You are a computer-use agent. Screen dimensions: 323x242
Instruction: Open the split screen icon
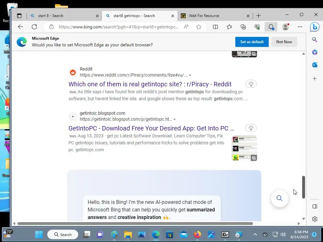215,27
